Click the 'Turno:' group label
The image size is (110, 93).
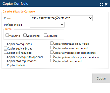click(x=9, y=29)
